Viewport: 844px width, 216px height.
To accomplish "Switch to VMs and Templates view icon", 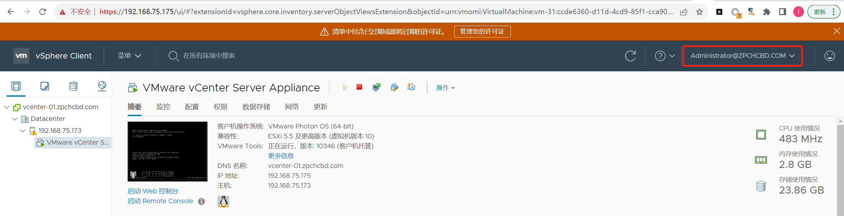I will point(45,86).
